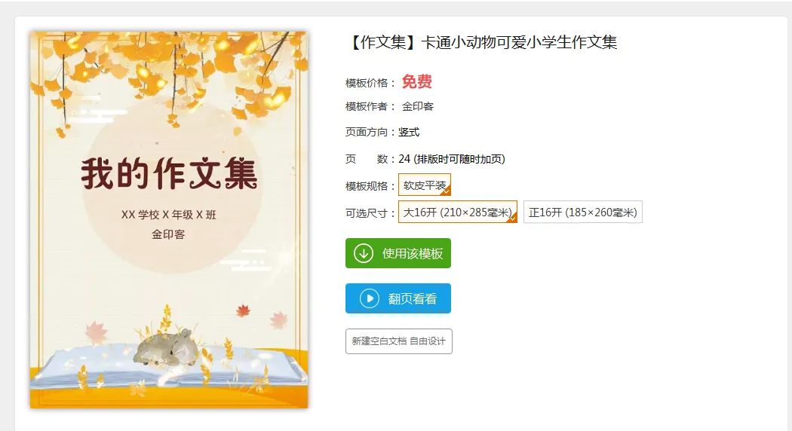
Task: Click the download arrow icon in the green button
Action: (363, 253)
